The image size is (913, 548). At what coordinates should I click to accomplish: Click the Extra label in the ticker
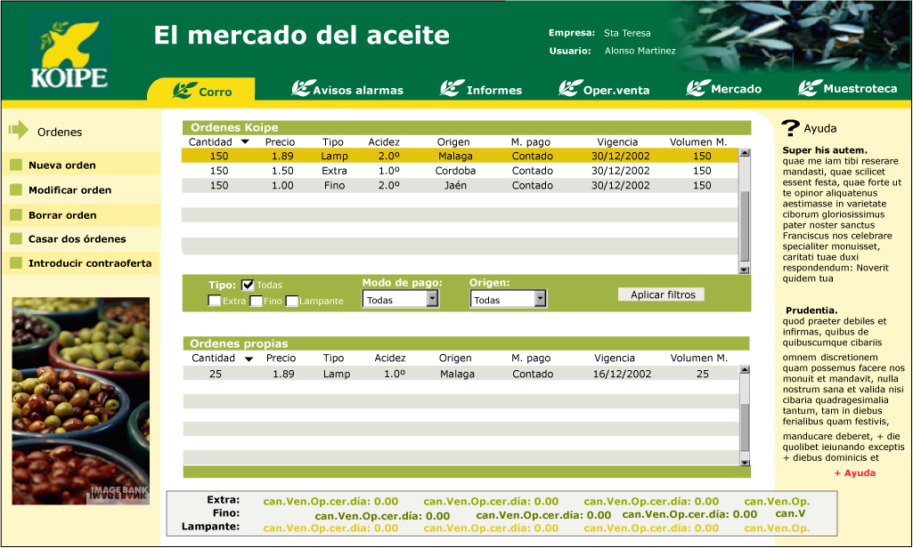pos(224,500)
